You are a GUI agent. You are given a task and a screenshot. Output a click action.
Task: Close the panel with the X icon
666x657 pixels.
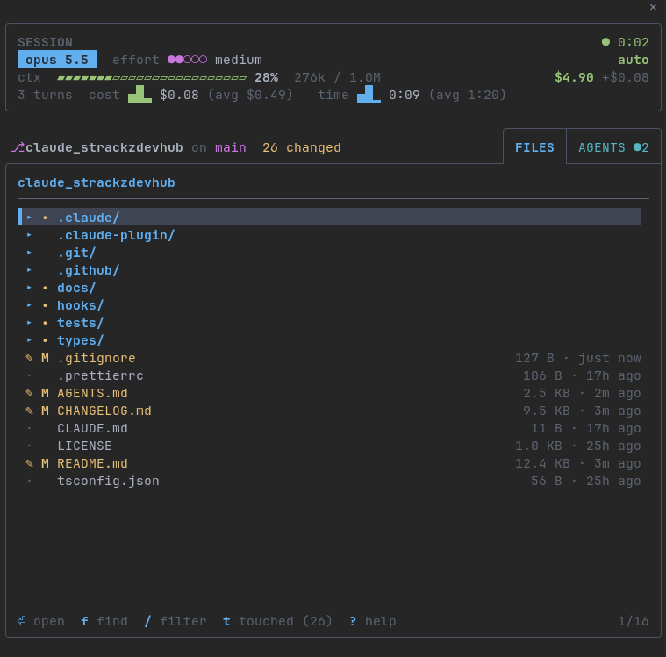tap(653, 7)
